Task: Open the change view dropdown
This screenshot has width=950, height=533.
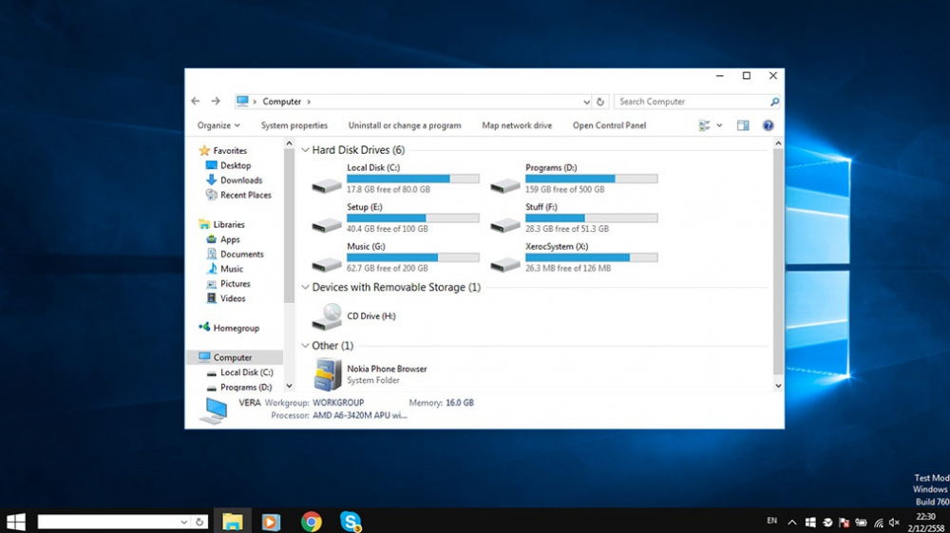Action: [719, 125]
